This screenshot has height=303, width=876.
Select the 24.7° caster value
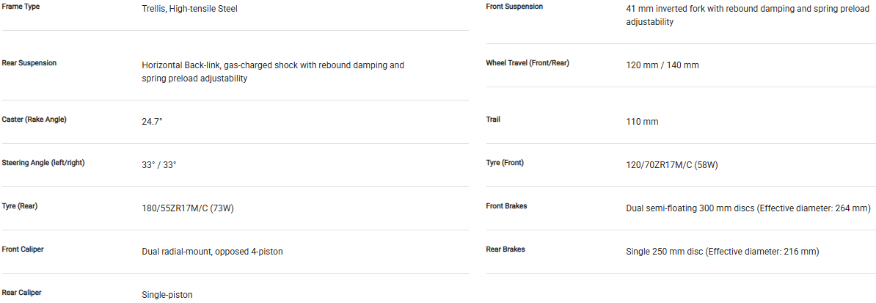(x=152, y=122)
